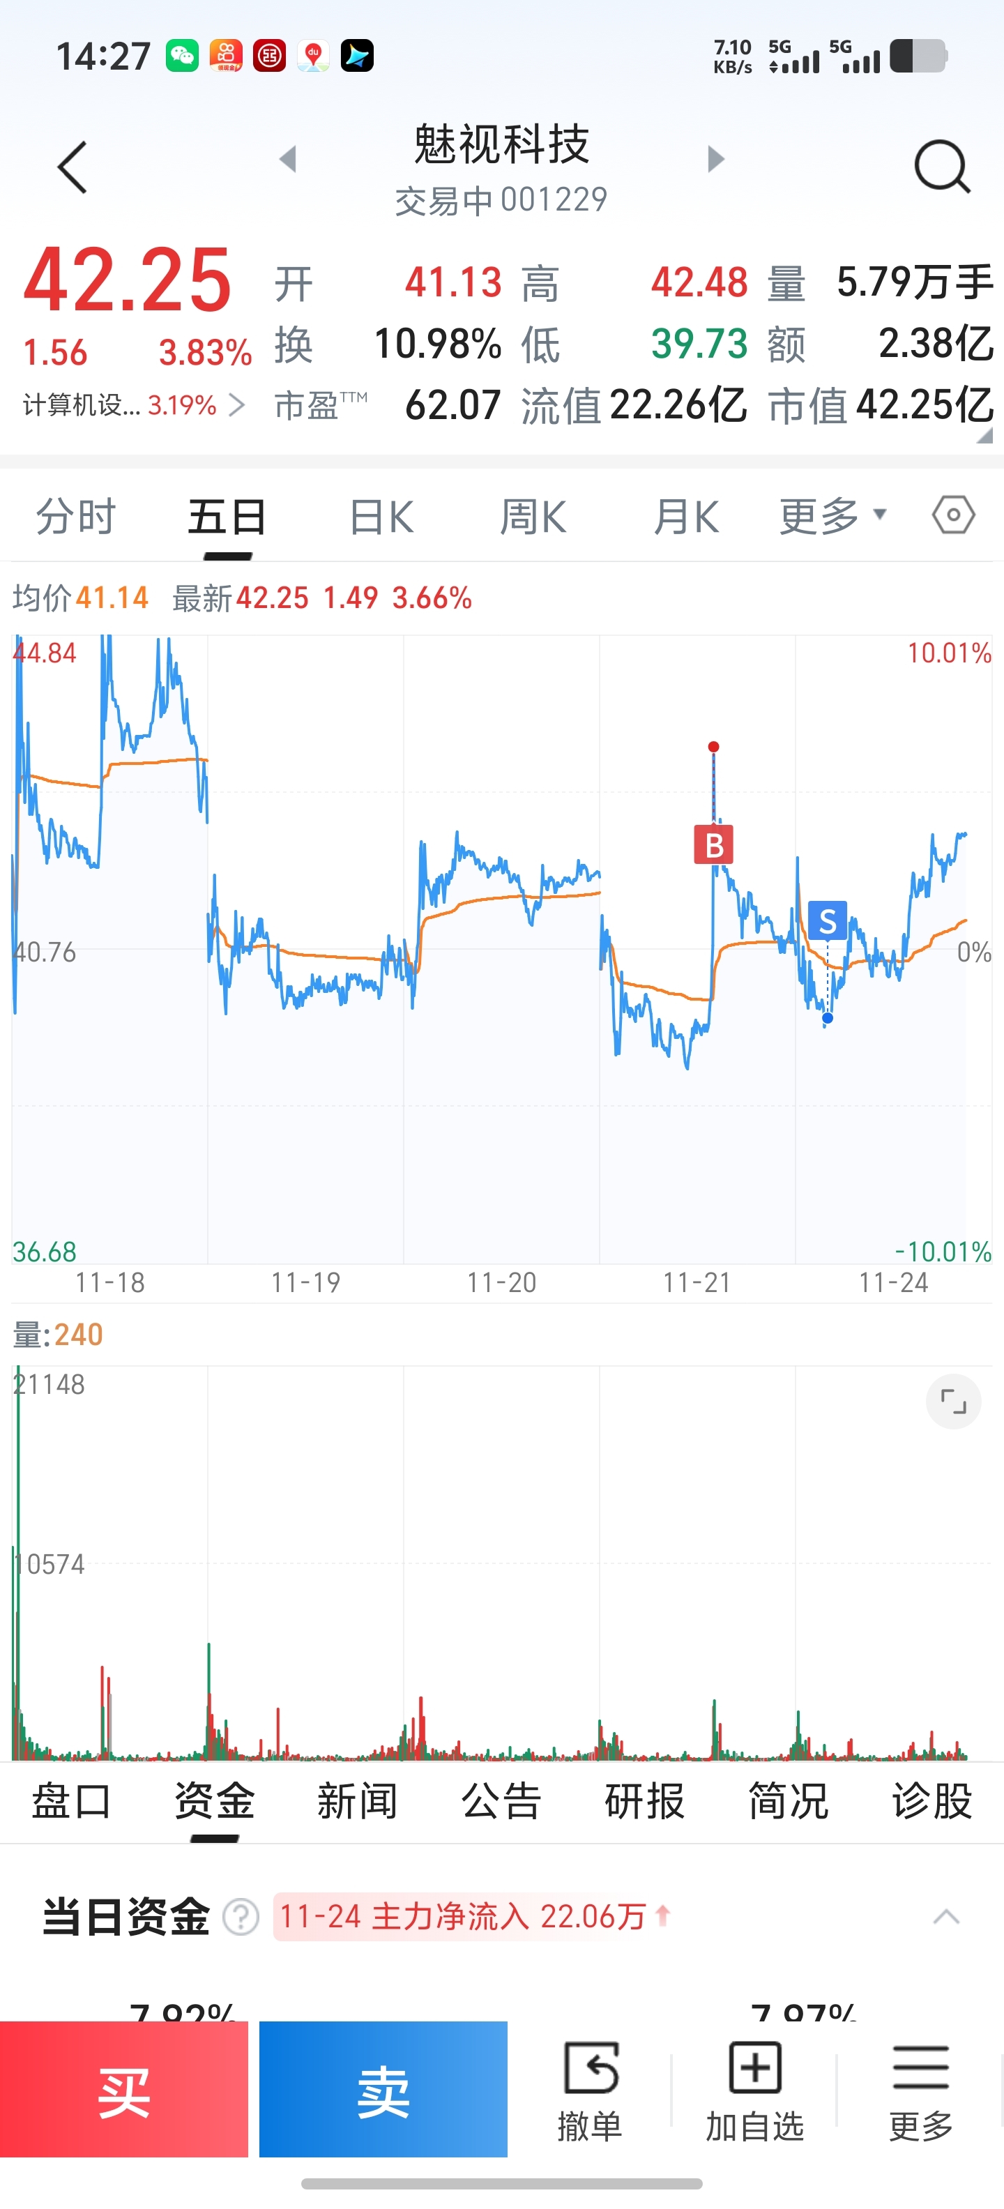Open 计算机设备 sector link arrow
Viewport: 1004px width, 2209px height.
238,404
